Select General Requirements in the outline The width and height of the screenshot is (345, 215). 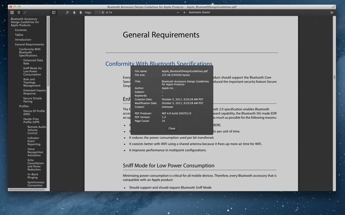(x=29, y=44)
